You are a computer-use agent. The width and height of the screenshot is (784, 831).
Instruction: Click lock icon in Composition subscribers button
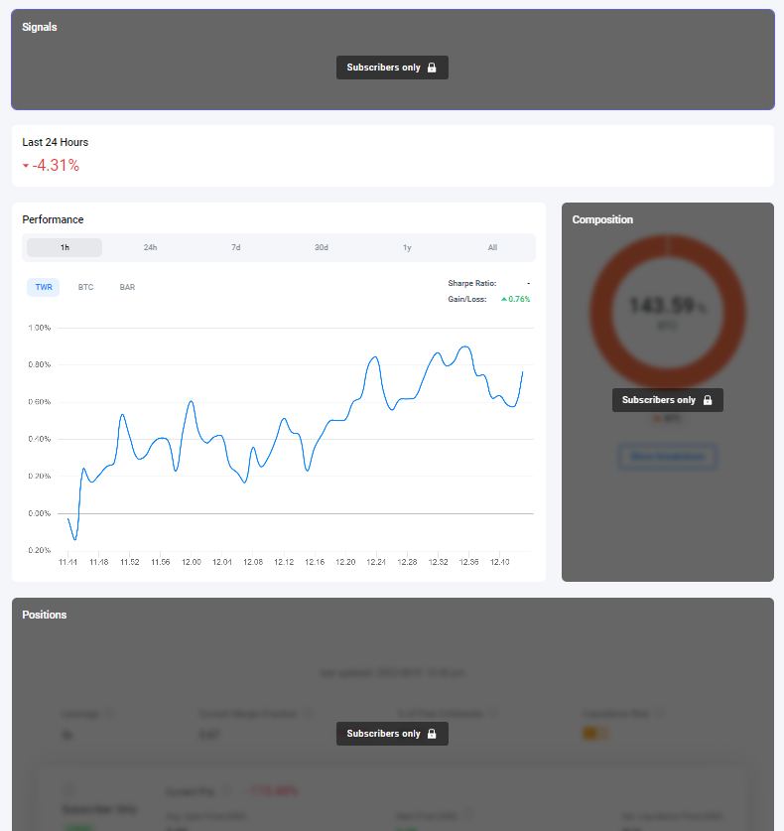point(708,400)
